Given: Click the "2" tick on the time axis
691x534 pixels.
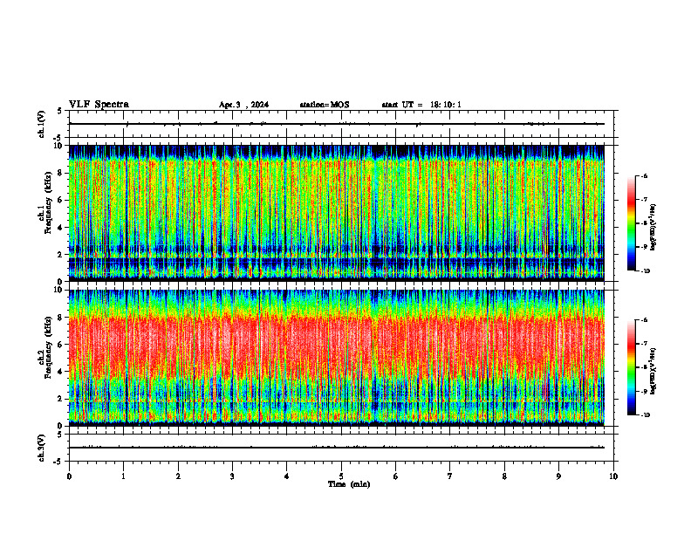Looking at the screenshot, I should pyautogui.click(x=178, y=476).
